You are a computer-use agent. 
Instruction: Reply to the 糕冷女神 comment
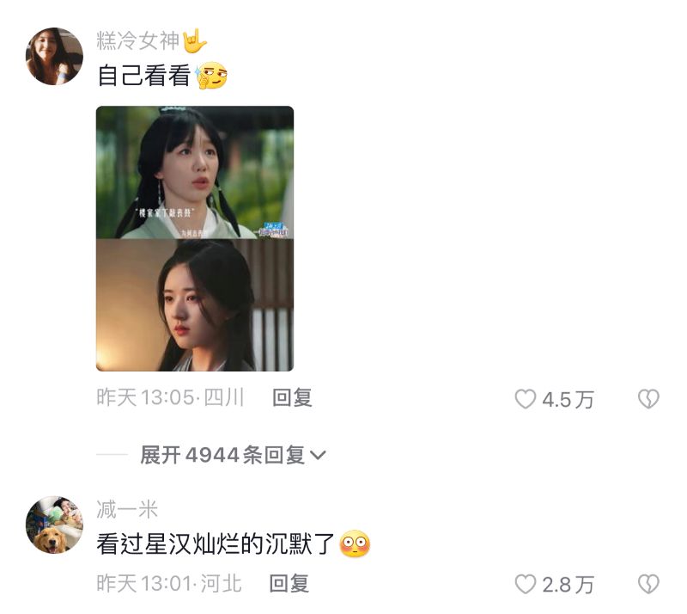click(x=292, y=397)
